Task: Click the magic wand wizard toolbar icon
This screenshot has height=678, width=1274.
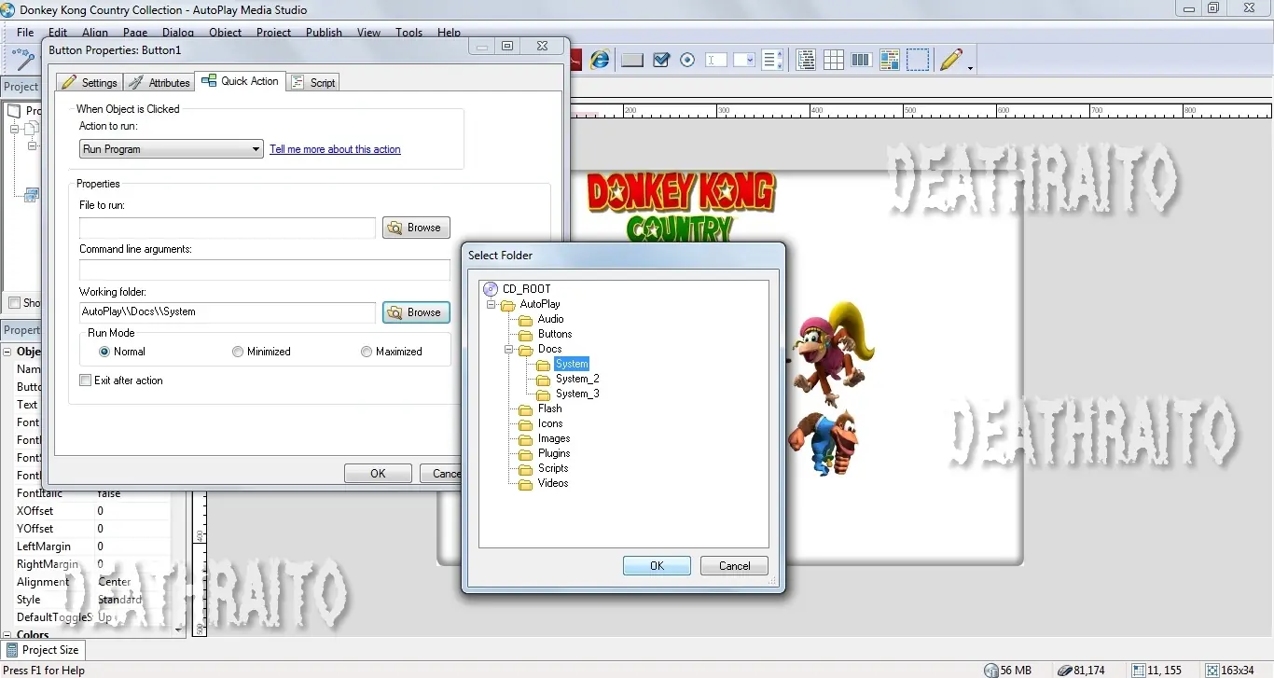Action: [x=22, y=60]
